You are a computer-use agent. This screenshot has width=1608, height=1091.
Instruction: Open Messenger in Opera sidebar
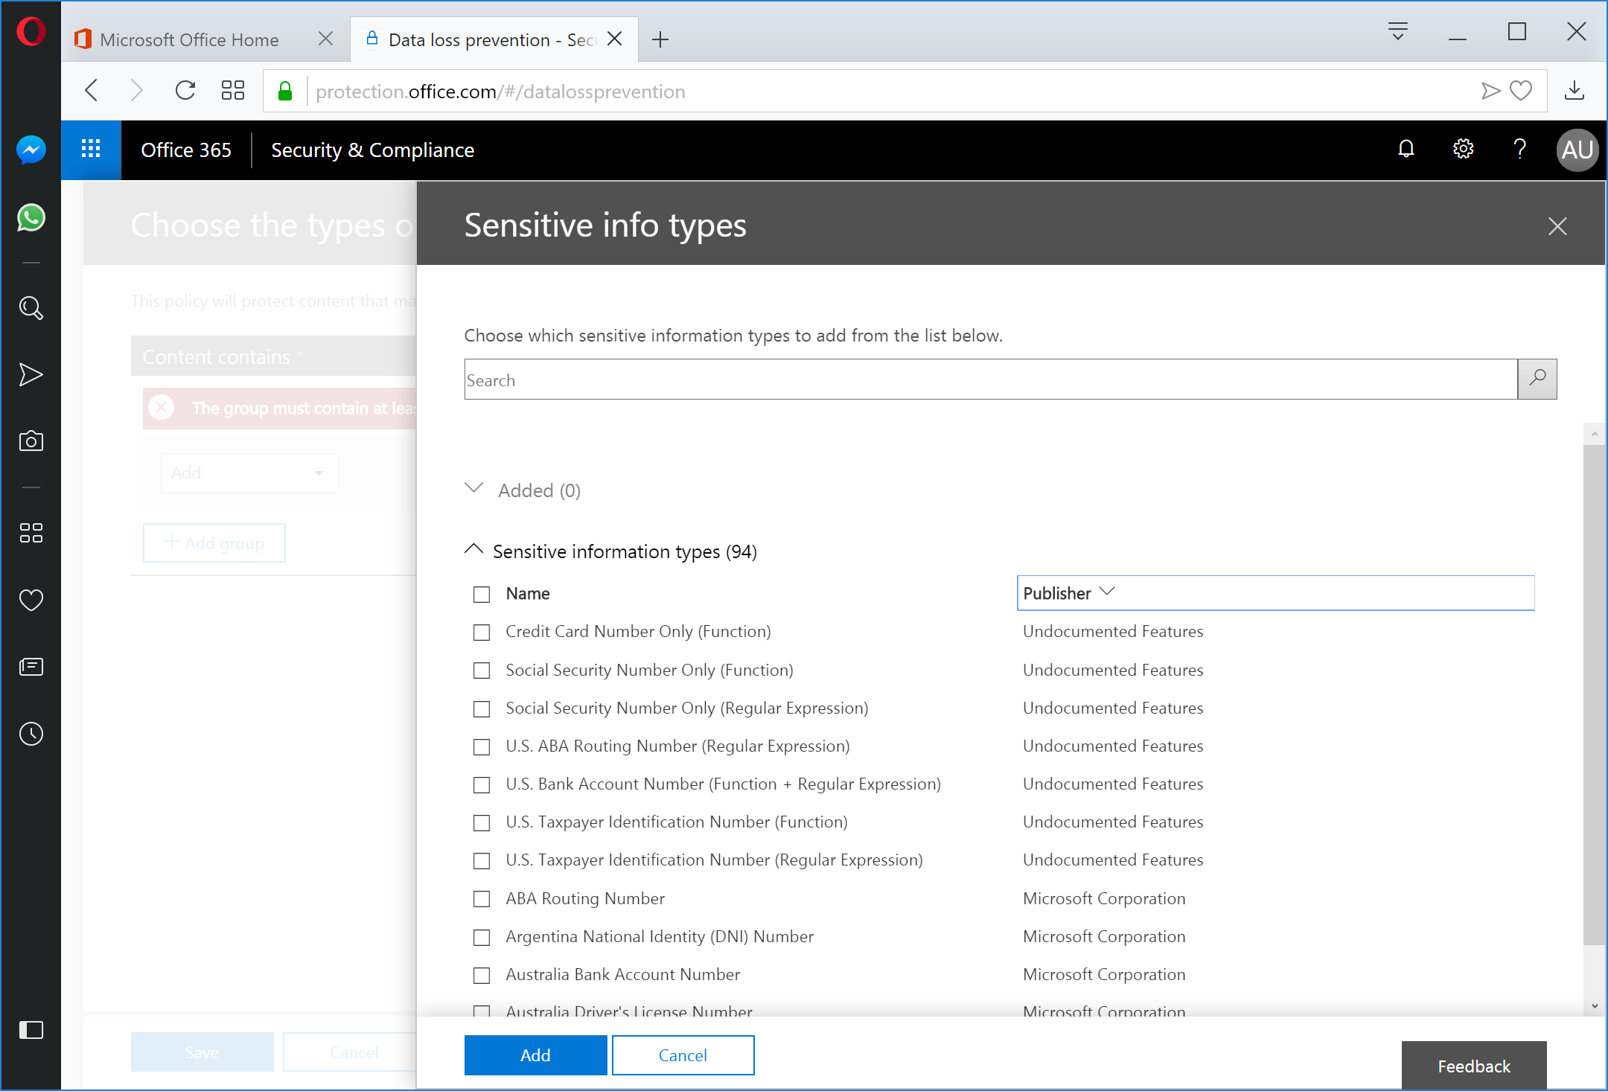31,150
